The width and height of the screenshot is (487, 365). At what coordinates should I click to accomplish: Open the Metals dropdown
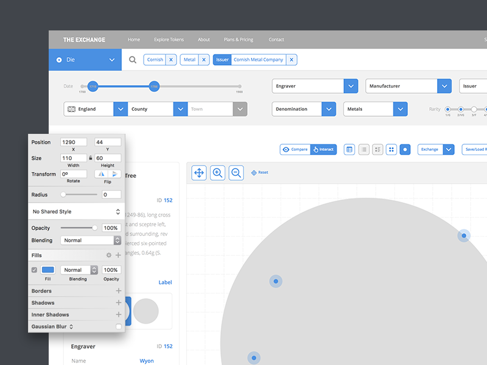(376, 109)
